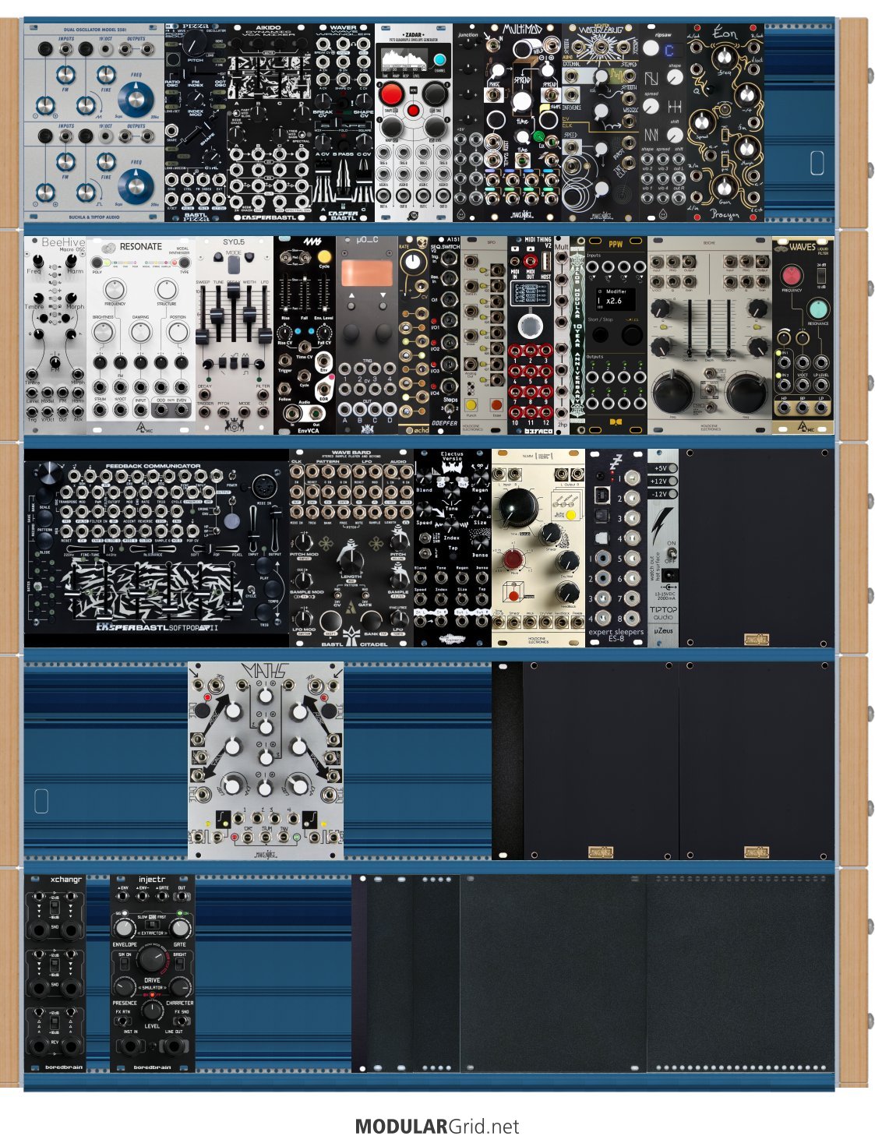Screen dimensions: 875x1143
Task: Click the MIDI Thing V2 silver encoder knob
Action: [x=530, y=326]
